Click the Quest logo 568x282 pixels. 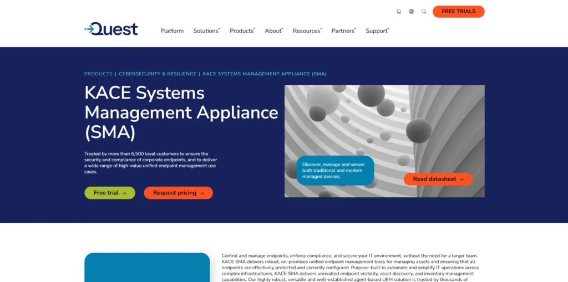pos(111,29)
